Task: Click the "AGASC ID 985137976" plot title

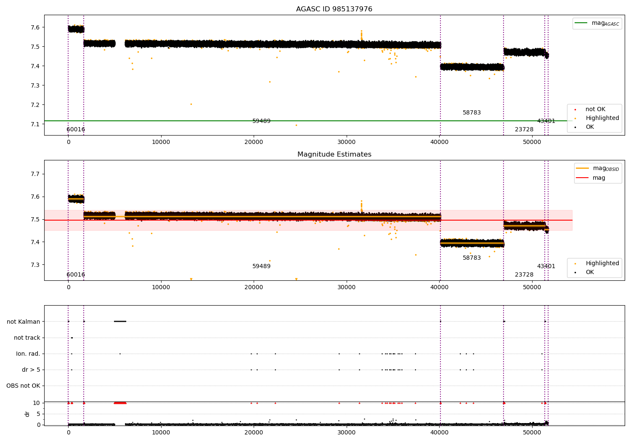Action: (x=334, y=9)
